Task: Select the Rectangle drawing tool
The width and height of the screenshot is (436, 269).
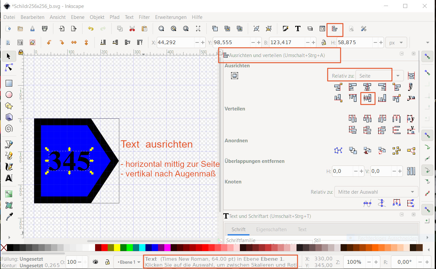Action: point(9,83)
